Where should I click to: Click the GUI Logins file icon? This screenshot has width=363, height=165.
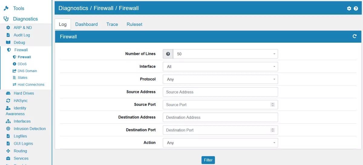(x=8, y=144)
